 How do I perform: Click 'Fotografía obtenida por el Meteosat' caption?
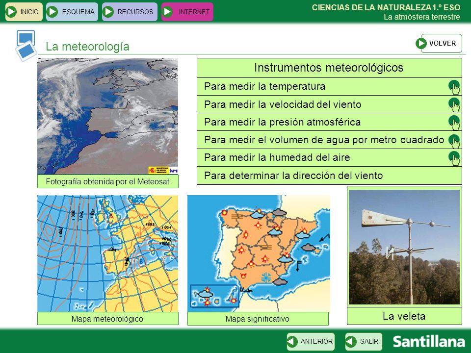pos(107,181)
